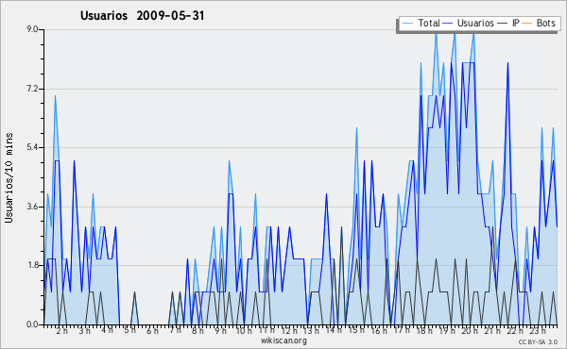Click the '9.0' y-axis label

click(x=32, y=29)
